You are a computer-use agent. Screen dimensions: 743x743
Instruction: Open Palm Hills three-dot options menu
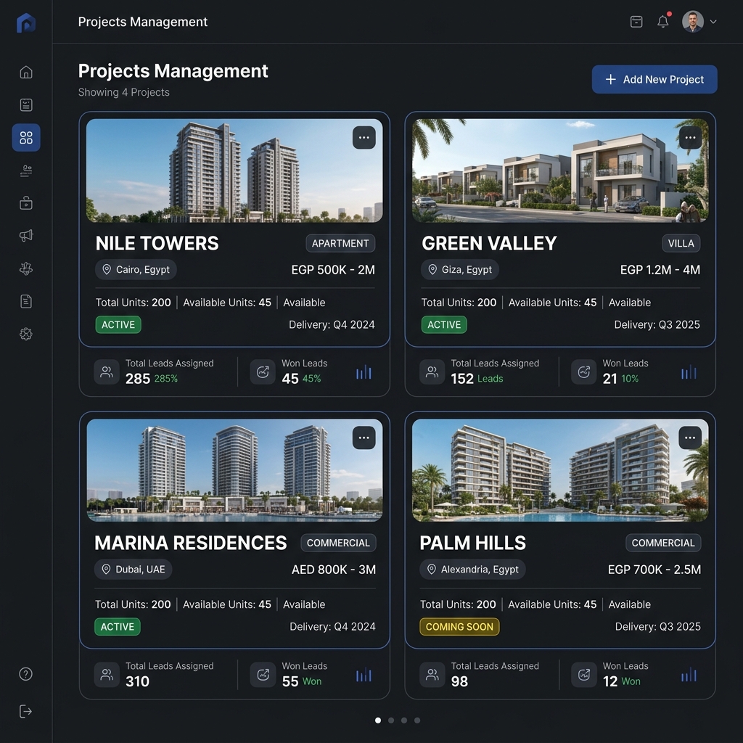point(690,438)
